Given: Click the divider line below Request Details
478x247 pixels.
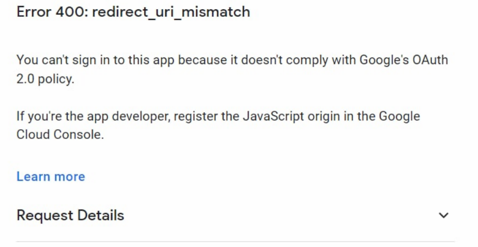Looking at the screenshot, I should click(x=235, y=242).
